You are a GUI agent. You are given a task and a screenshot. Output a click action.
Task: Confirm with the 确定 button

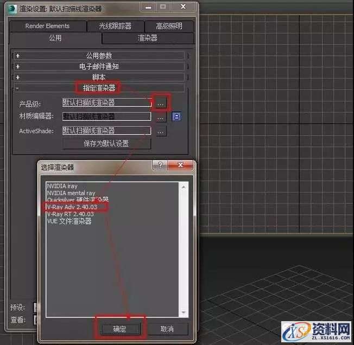click(x=120, y=329)
